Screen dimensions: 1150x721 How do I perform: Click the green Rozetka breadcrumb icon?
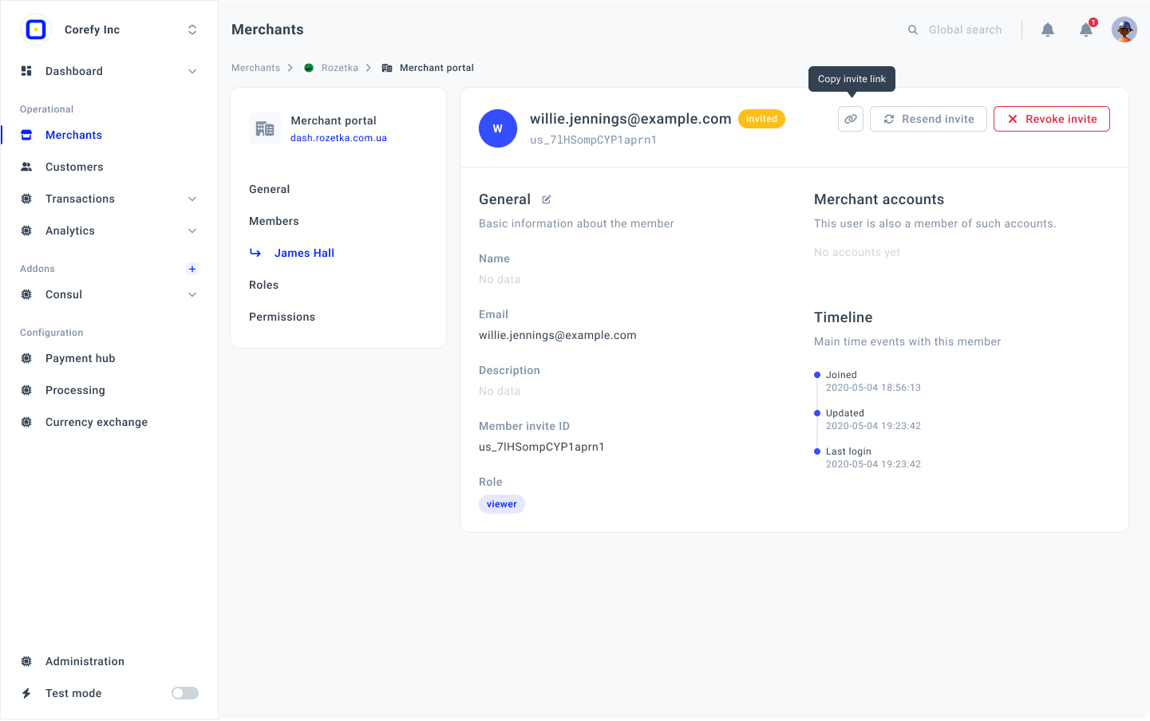pos(309,68)
